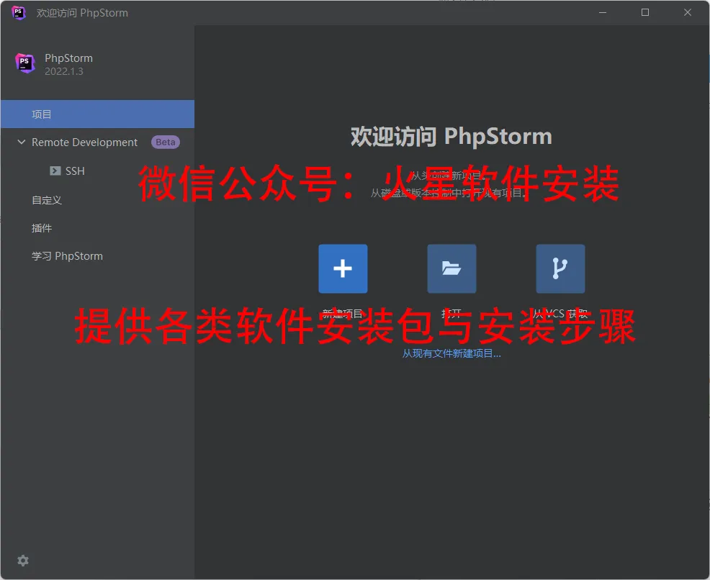
Task: Click the Beta badge label
Action: coord(166,142)
